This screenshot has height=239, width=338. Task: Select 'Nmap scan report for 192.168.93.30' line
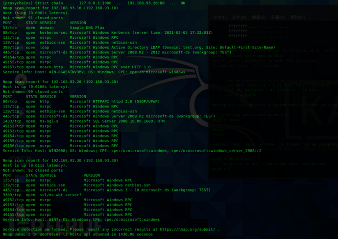[60, 160]
